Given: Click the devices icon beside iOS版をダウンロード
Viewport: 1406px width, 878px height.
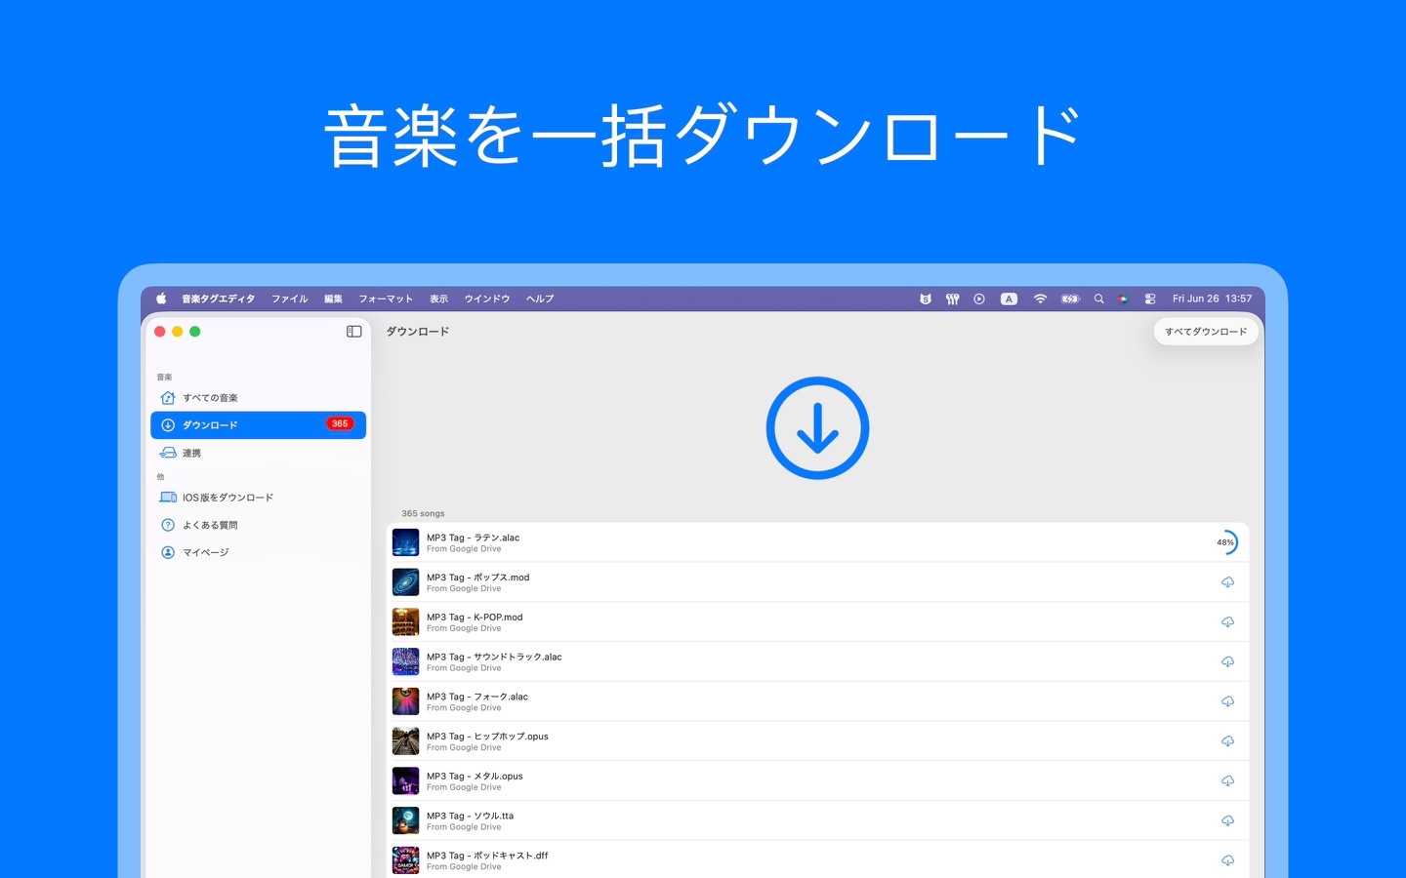Looking at the screenshot, I should point(168,498).
